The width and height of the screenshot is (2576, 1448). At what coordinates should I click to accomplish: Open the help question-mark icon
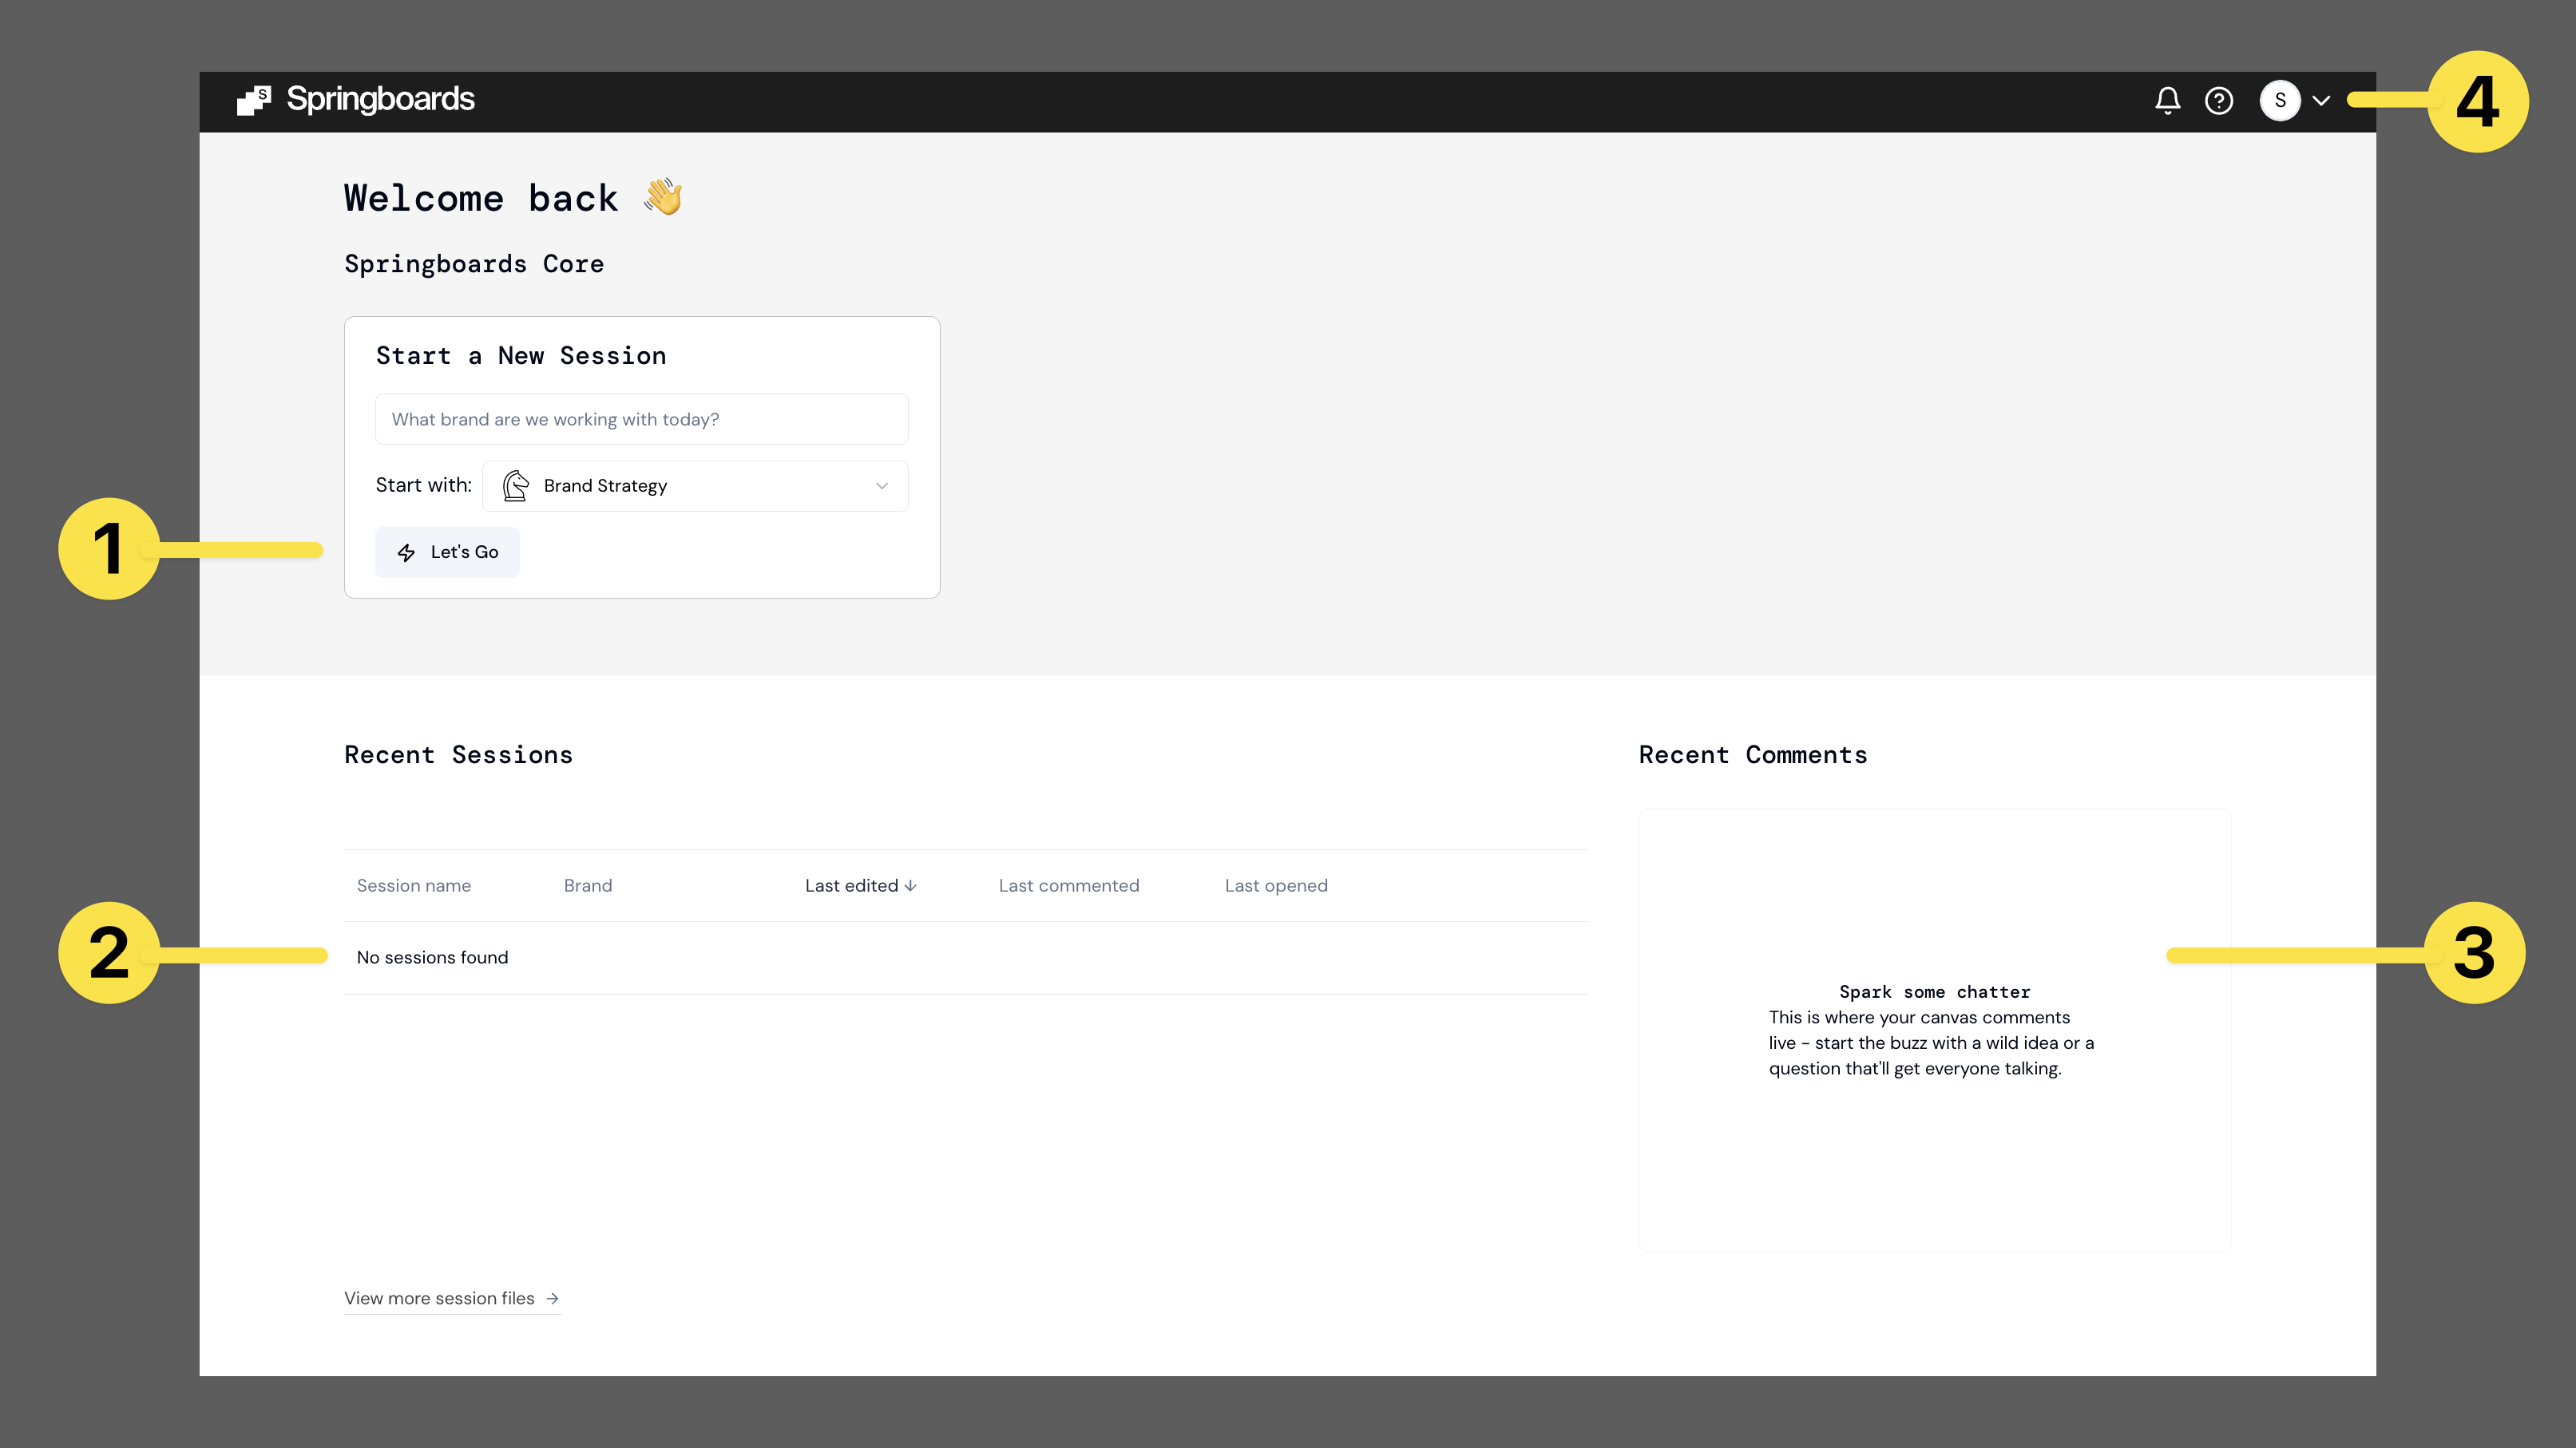point(2218,101)
